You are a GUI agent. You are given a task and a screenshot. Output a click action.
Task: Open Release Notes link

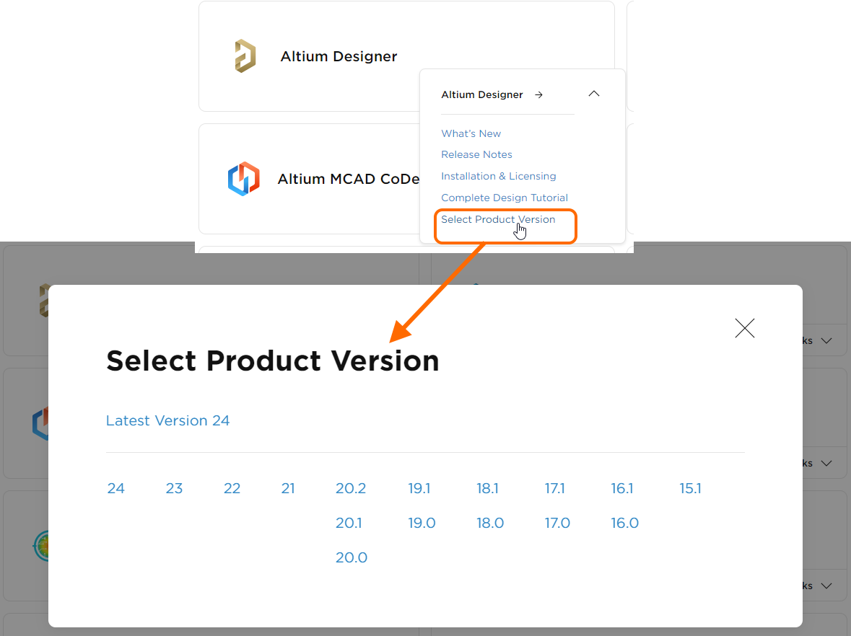[x=476, y=154]
